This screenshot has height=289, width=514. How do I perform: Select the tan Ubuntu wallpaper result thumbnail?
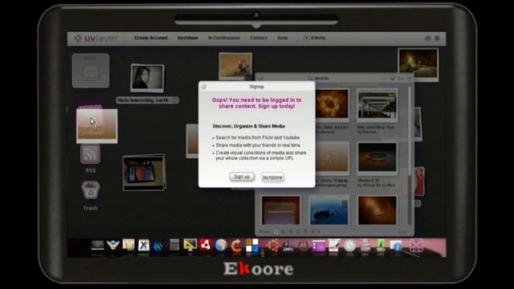coord(332,159)
